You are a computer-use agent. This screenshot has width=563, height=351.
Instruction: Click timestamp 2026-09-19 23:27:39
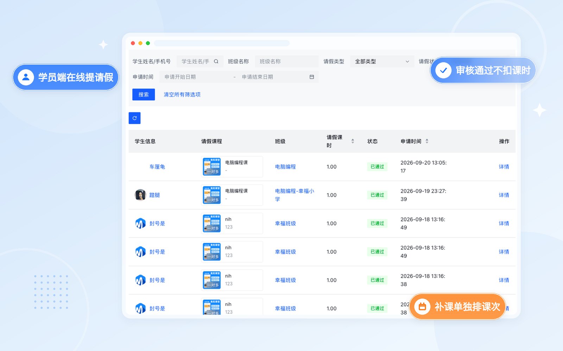pos(423,195)
